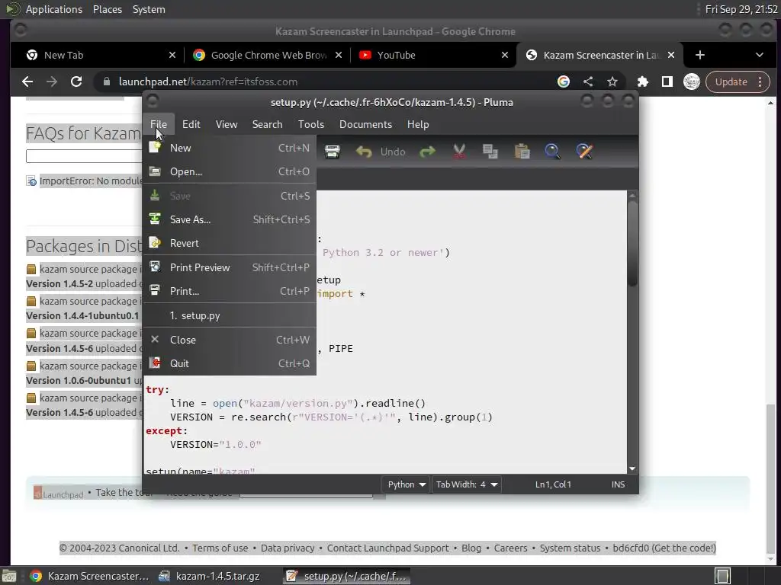This screenshot has width=781, height=585.
Task: Open a new Chrome tab with plus
Action: click(700, 55)
